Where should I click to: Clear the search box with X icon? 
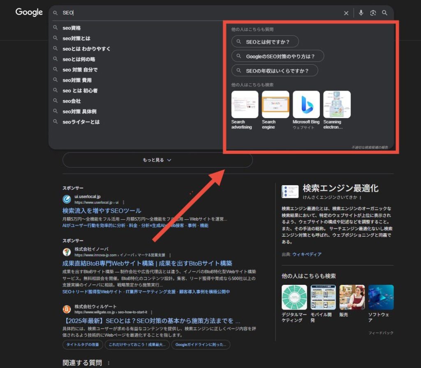point(346,13)
